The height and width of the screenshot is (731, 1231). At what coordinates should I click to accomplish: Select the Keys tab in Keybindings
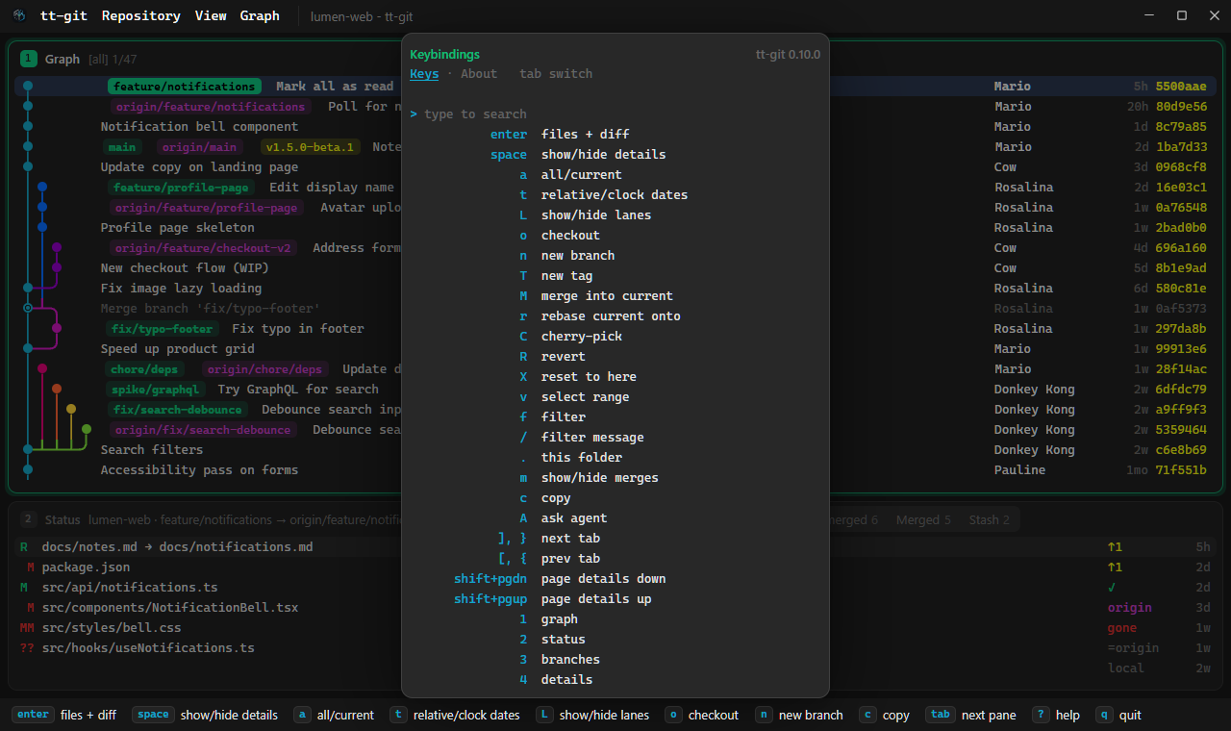(x=424, y=74)
